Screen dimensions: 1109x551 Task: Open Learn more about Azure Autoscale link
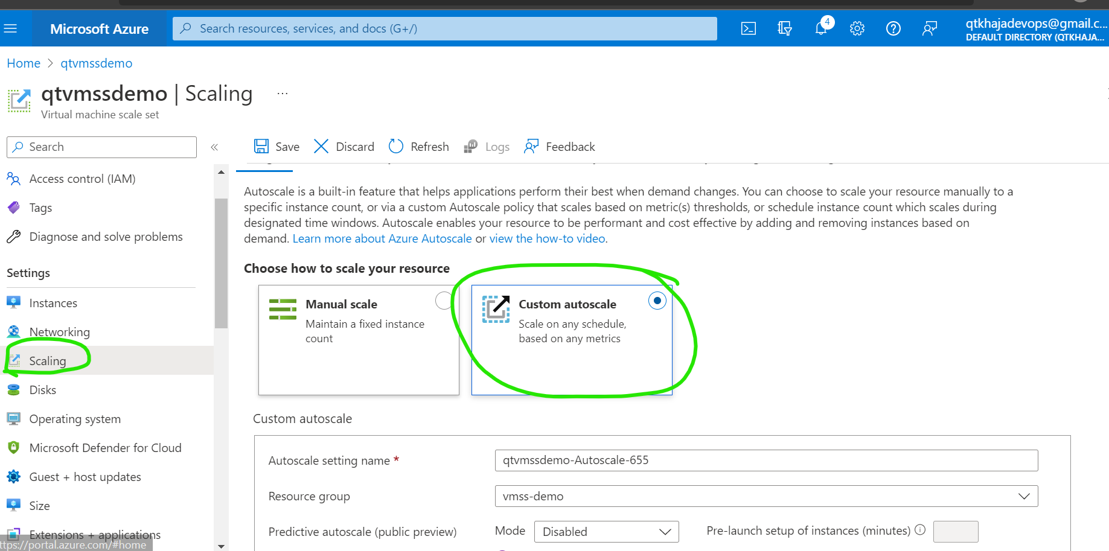tap(382, 238)
